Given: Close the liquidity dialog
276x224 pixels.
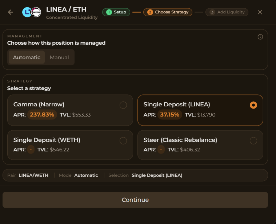Looking at the screenshot, I should click(x=260, y=12).
